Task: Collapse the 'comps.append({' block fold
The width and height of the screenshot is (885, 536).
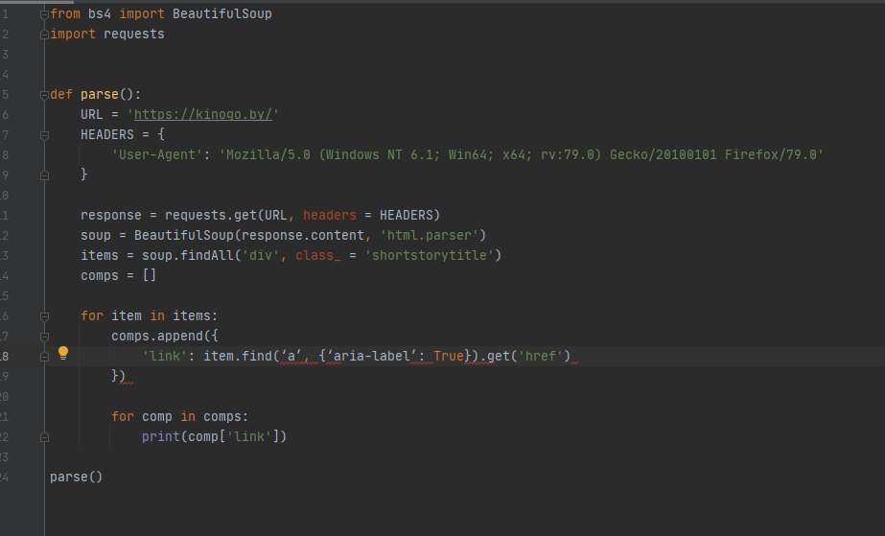Action: coord(45,337)
